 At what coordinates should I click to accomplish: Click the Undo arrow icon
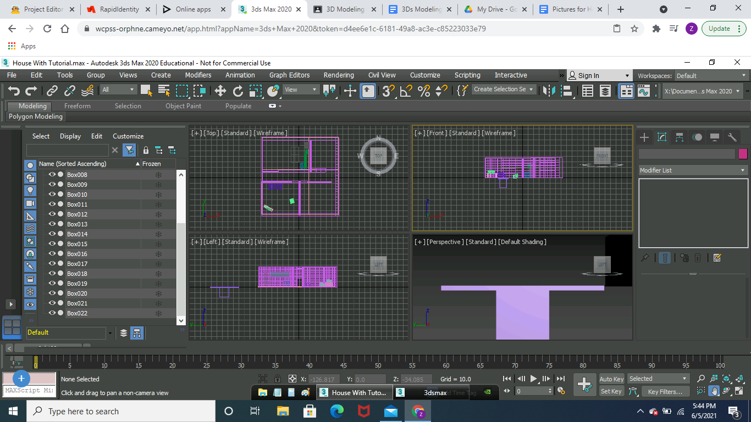(x=14, y=91)
